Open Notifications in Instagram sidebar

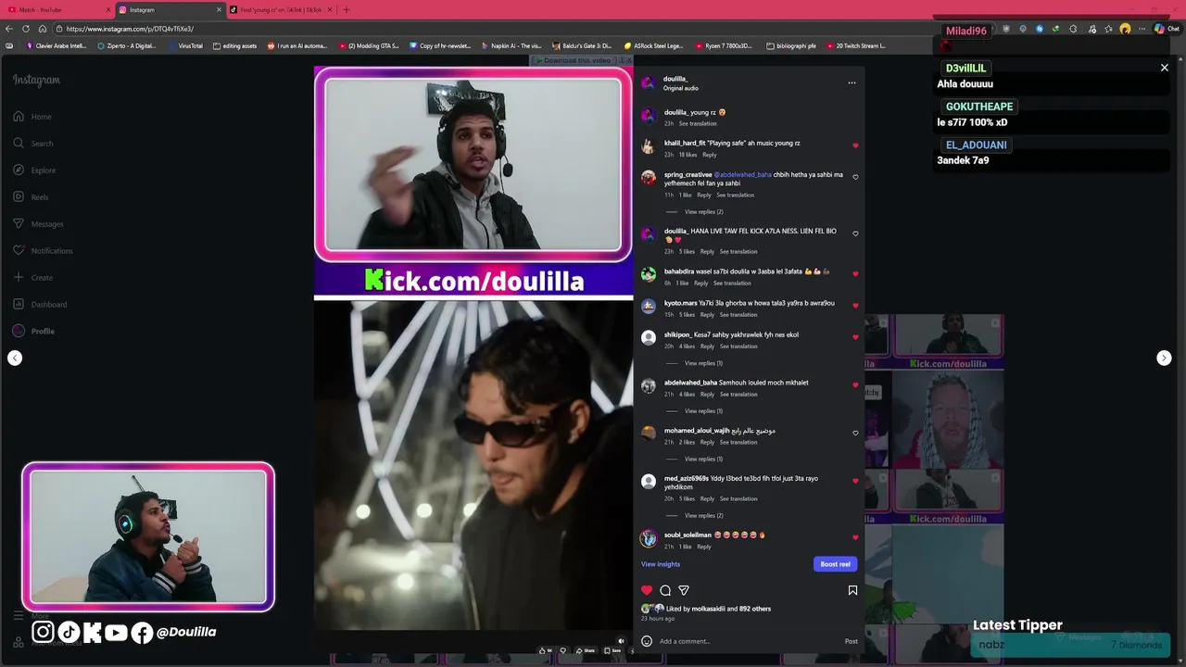tap(43, 251)
